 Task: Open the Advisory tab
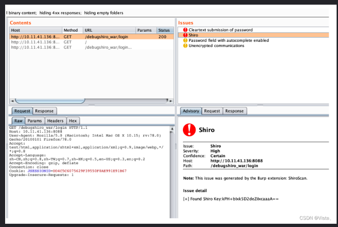pos(191,111)
